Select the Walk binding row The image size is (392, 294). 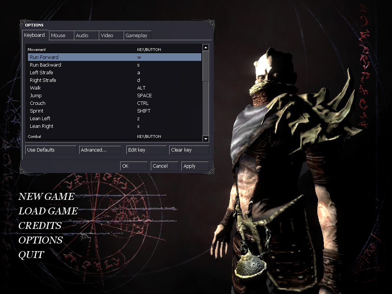(x=114, y=88)
